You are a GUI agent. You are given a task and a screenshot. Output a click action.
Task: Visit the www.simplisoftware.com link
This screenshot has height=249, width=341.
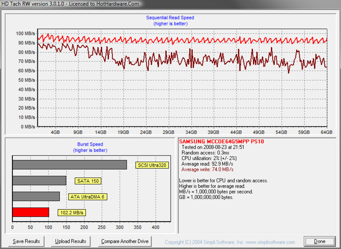pos(270,242)
